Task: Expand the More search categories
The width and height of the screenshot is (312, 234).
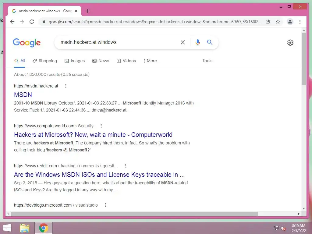Action: (150, 61)
